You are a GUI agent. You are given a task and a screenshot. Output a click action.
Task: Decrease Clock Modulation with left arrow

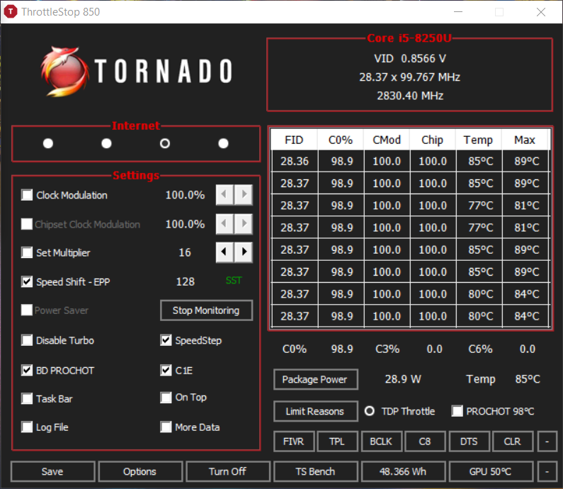[x=224, y=195]
